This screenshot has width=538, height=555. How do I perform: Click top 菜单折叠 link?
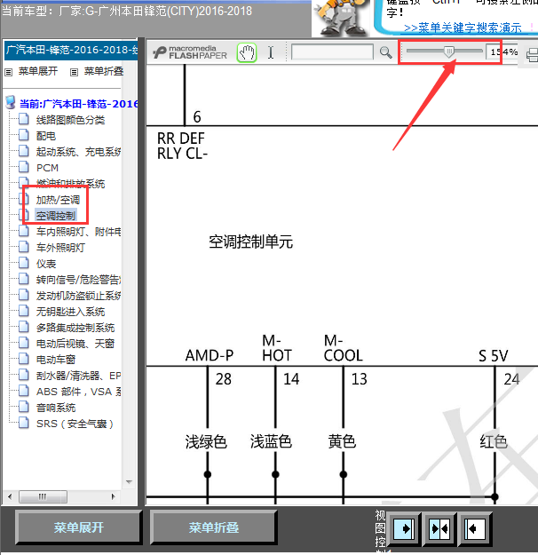104,72
